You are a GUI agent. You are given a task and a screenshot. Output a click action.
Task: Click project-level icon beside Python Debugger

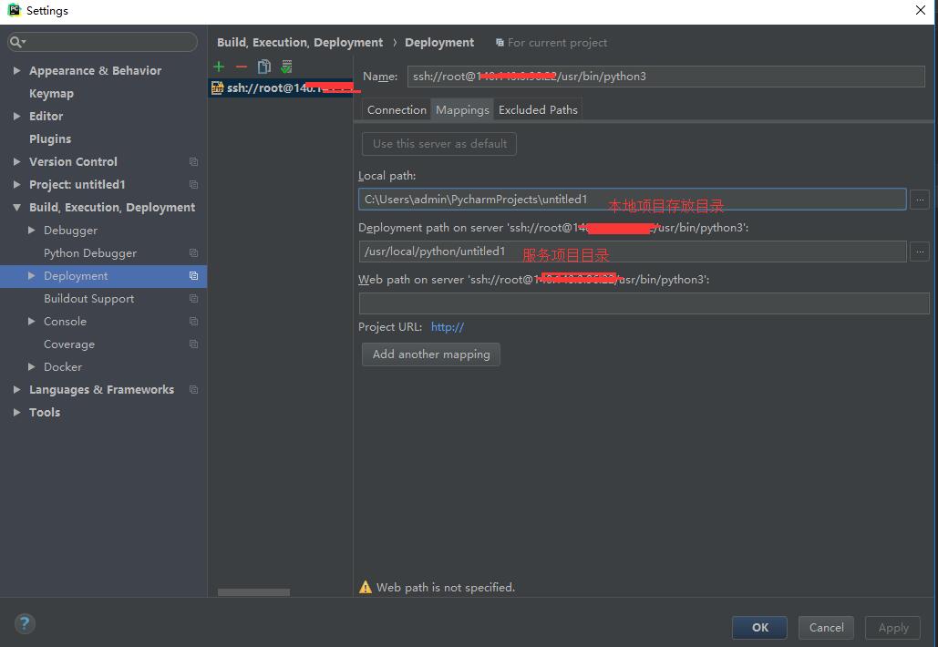coord(193,253)
